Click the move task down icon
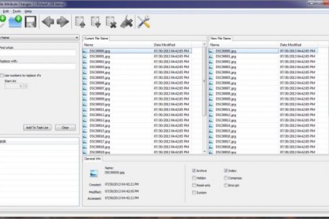Image resolution: width=329 pixels, height=219 pixels. click(x=96, y=22)
